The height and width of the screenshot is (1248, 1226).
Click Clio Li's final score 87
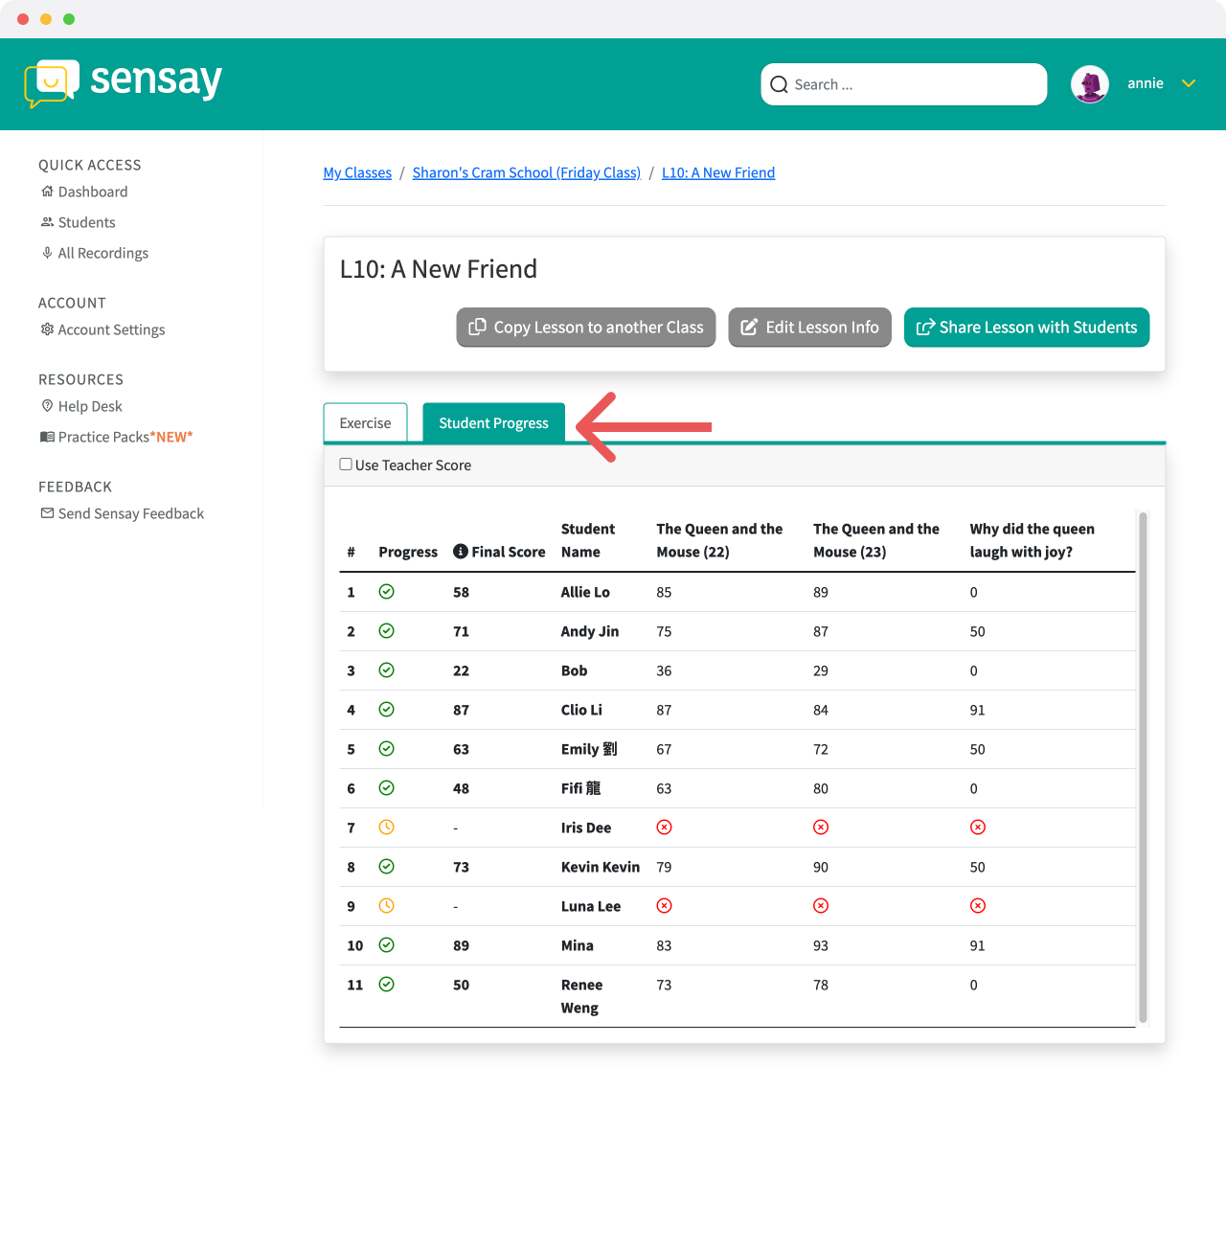pyautogui.click(x=462, y=710)
